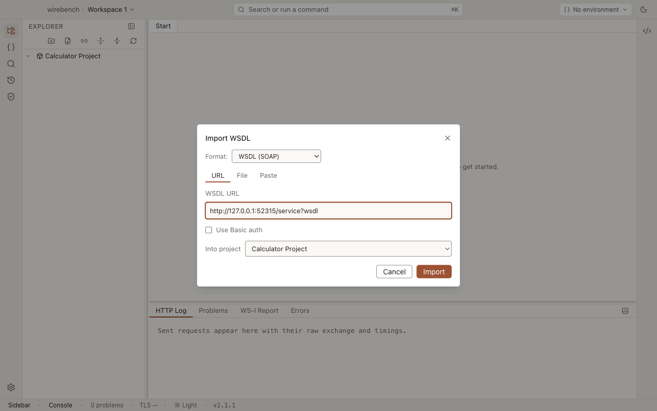Collapse the Calculator Project tree chevron
The height and width of the screenshot is (411, 657).
[28, 56]
